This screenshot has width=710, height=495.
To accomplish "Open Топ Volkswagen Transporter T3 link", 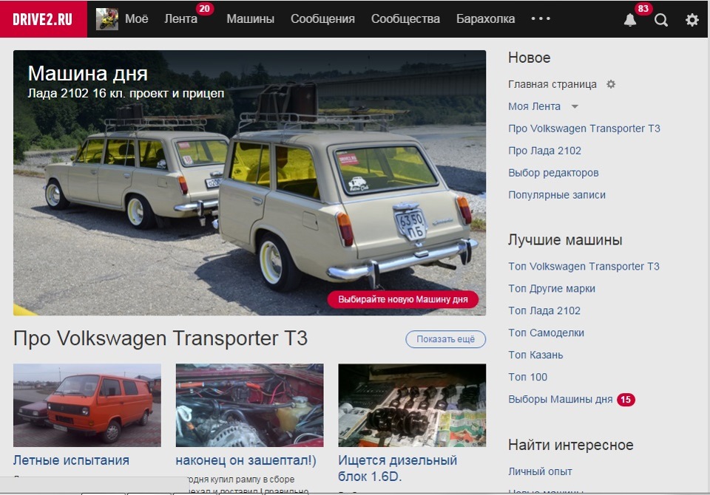I will point(584,267).
